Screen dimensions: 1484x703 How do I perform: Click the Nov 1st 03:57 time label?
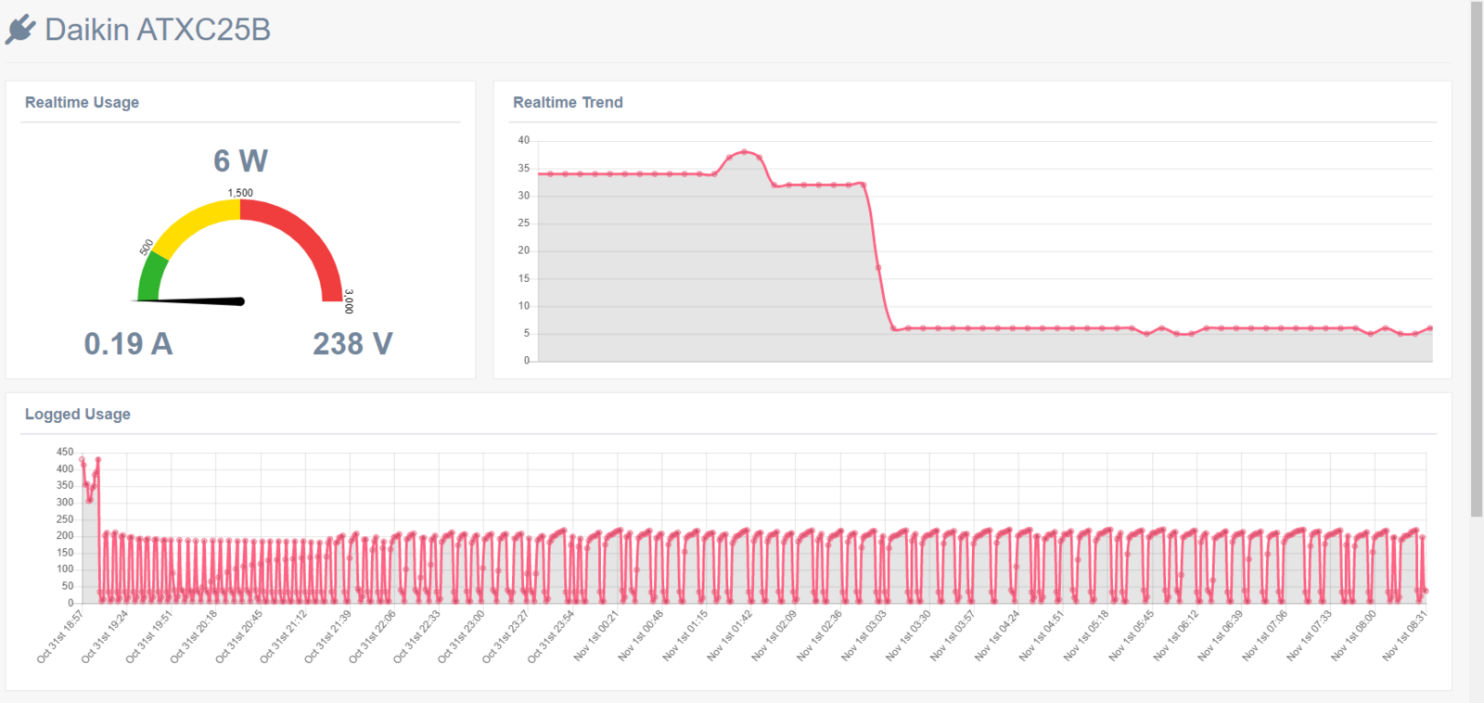(953, 636)
